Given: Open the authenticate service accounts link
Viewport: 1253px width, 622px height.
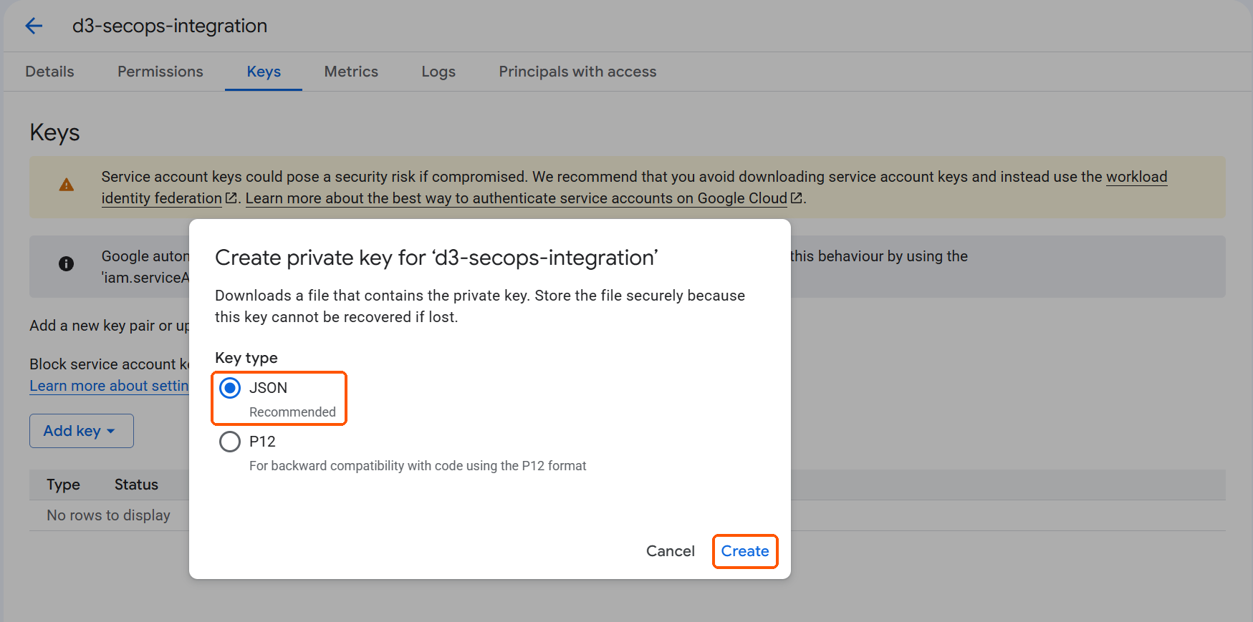Looking at the screenshot, I should (517, 198).
